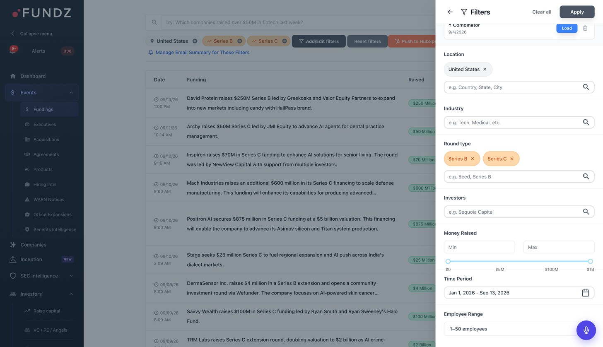Open the Fundings page
603x347 pixels.
pos(49,109)
